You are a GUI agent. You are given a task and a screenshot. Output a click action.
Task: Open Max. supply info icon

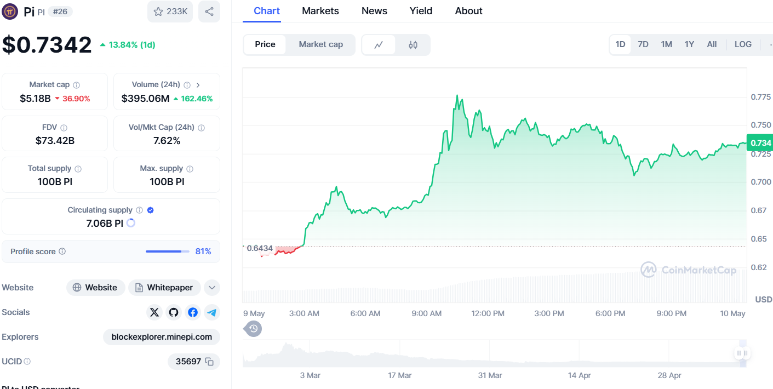[x=190, y=169]
